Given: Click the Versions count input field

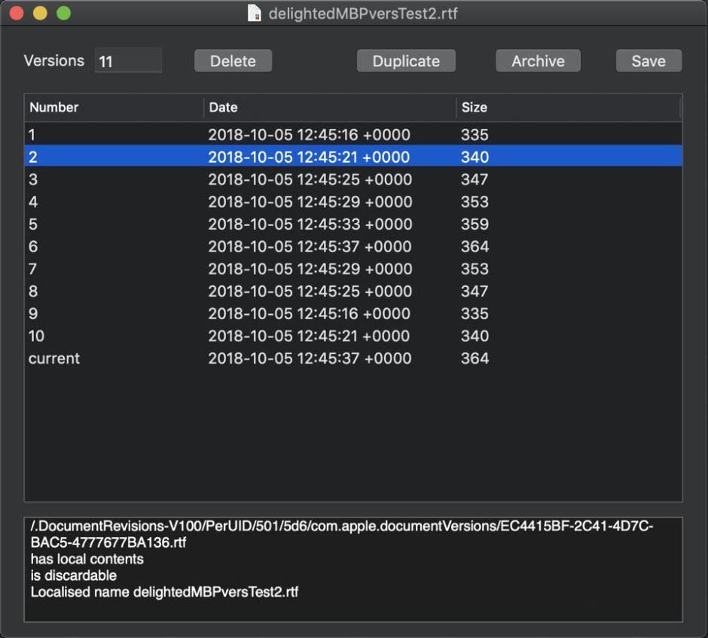Looking at the screenshot, I should point(128,61).
